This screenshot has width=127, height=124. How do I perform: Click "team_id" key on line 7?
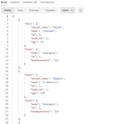(x=37, y=38)
